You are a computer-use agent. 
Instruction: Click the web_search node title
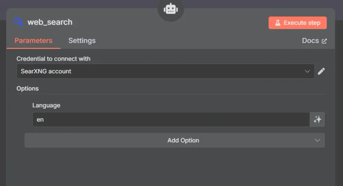50,22
